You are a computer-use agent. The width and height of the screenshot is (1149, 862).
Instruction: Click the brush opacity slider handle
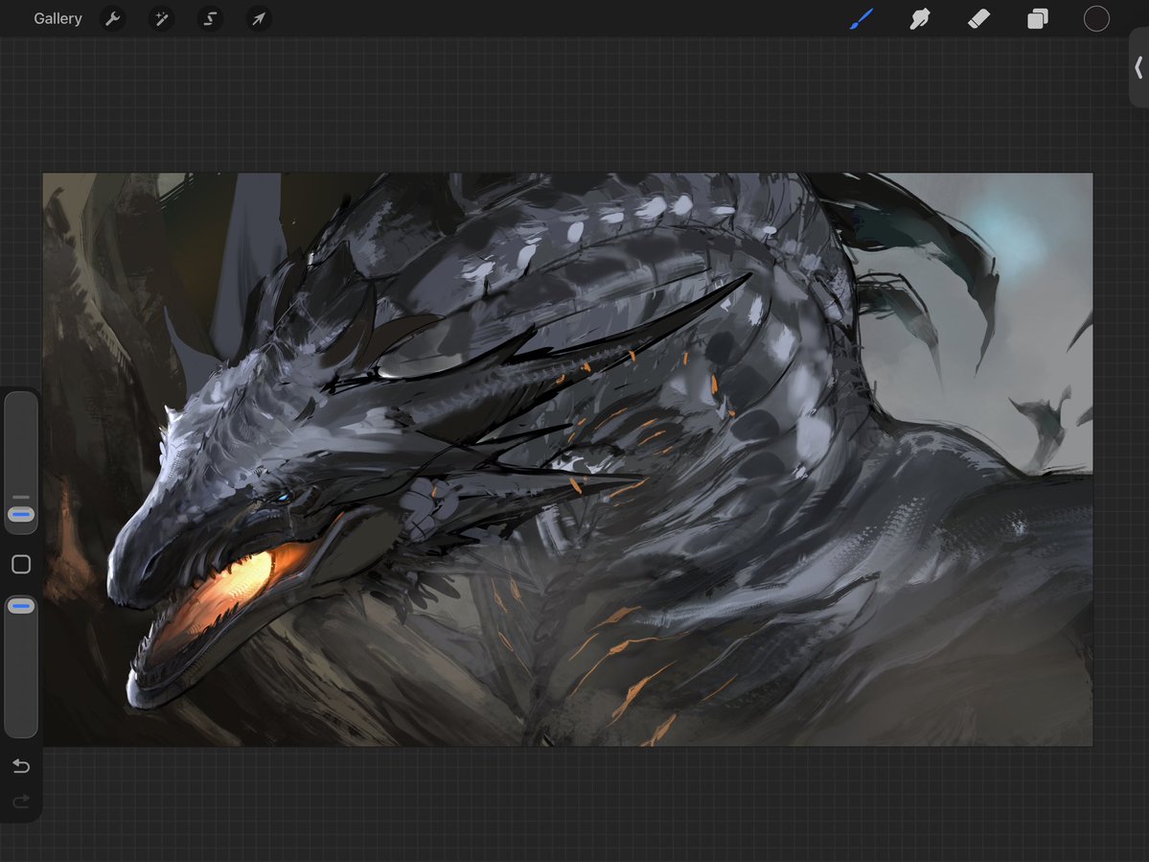pyautogui.click(x=21, y=606)
